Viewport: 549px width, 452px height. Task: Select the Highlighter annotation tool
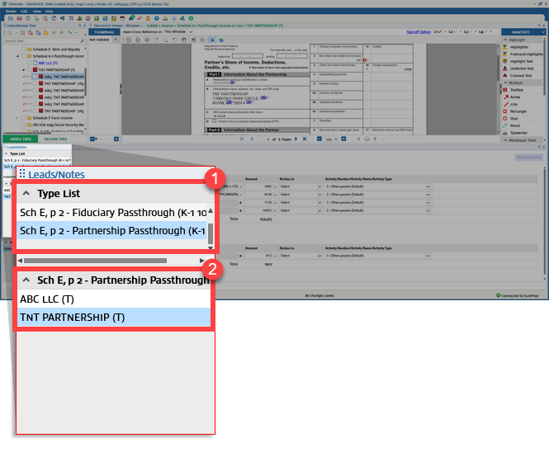click(x=520, y=47)
